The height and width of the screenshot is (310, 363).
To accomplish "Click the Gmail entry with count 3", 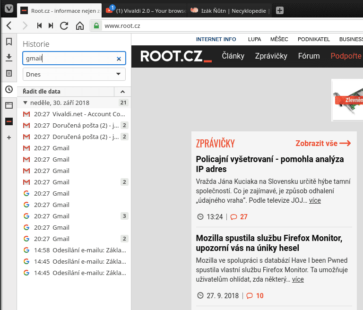I will tap(74, 216).
